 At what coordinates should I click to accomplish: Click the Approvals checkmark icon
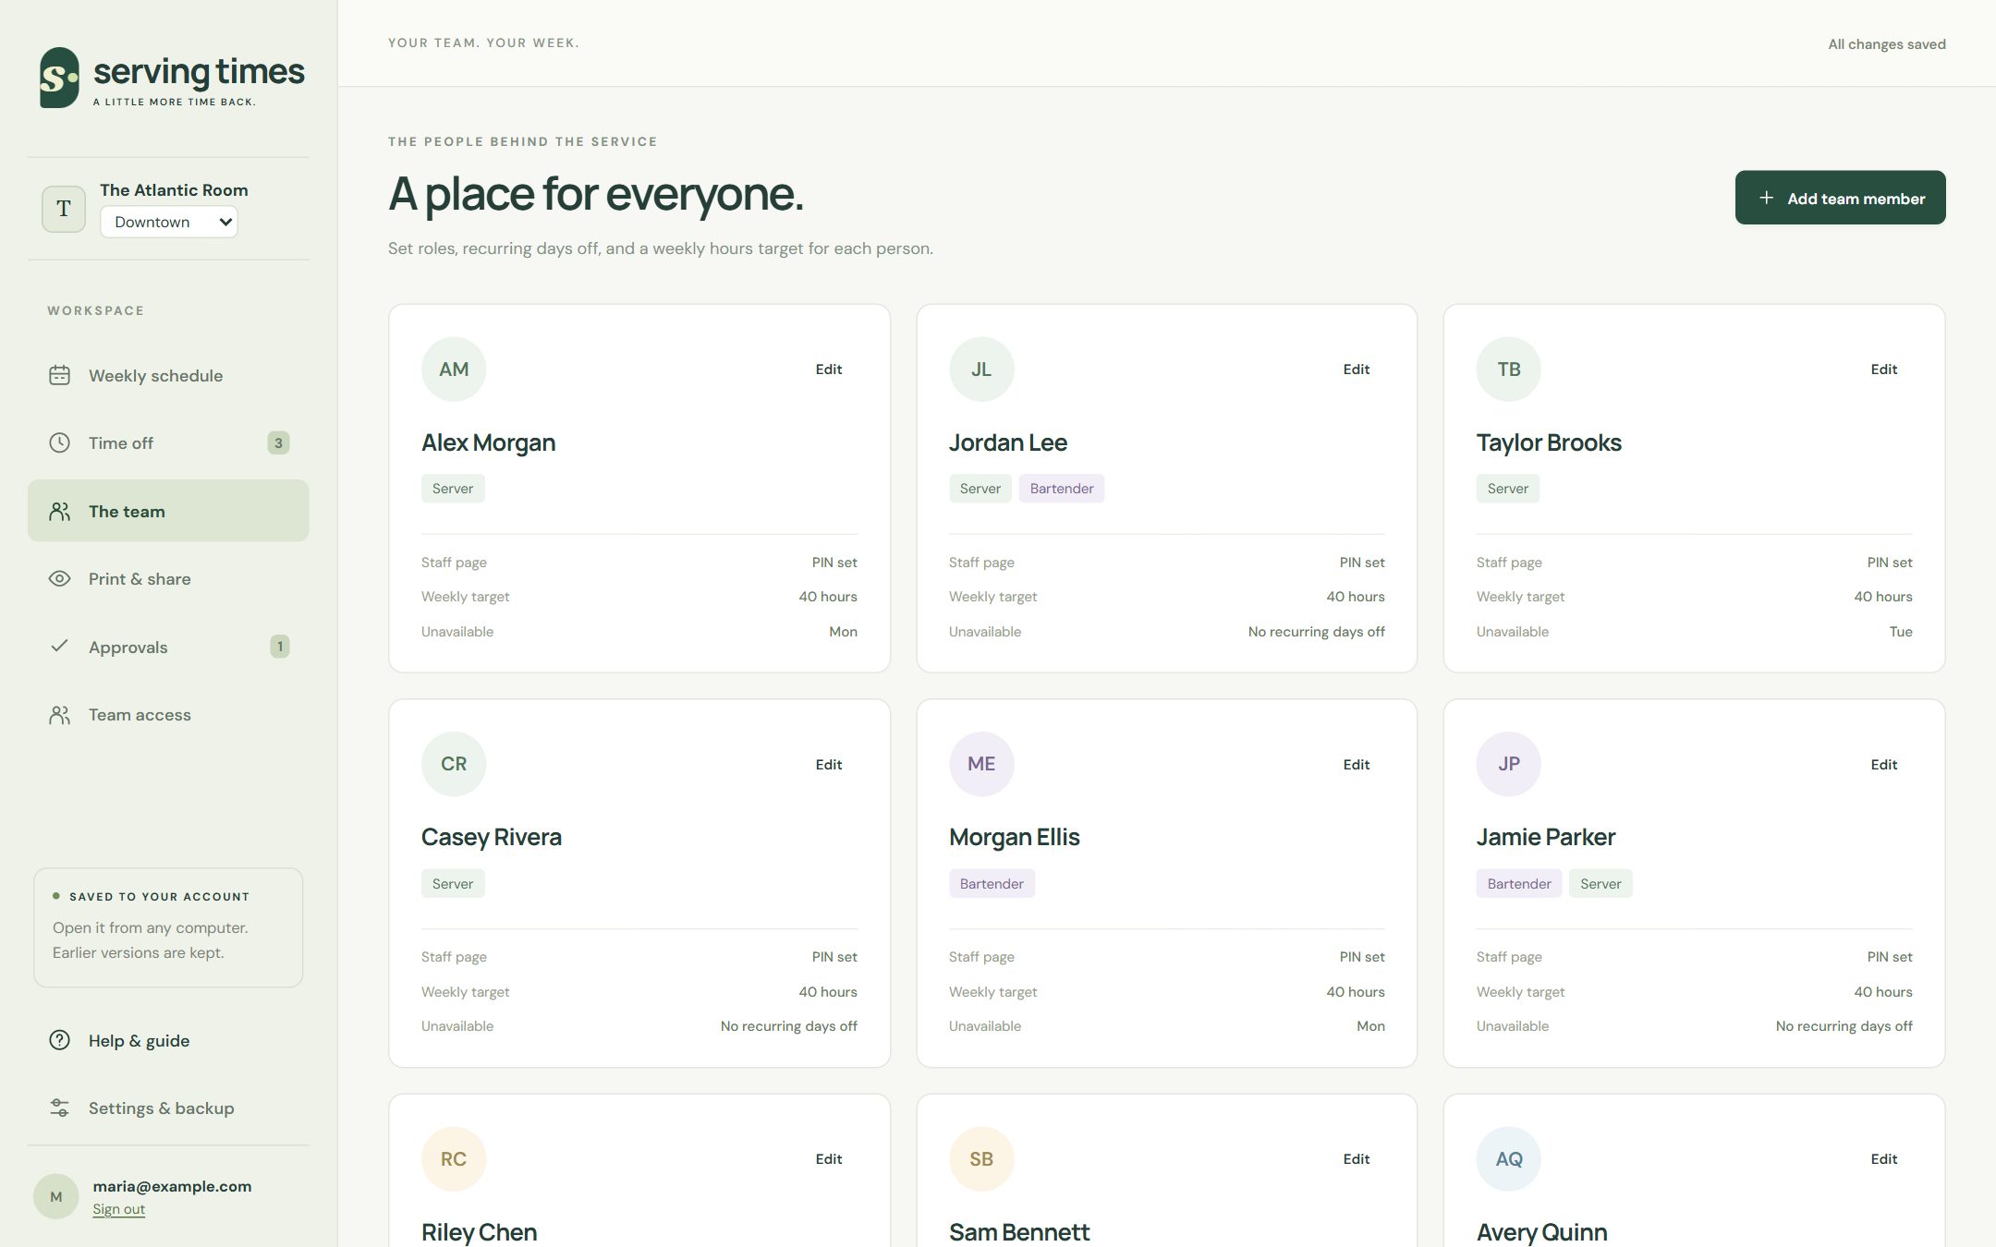point(59,646)
